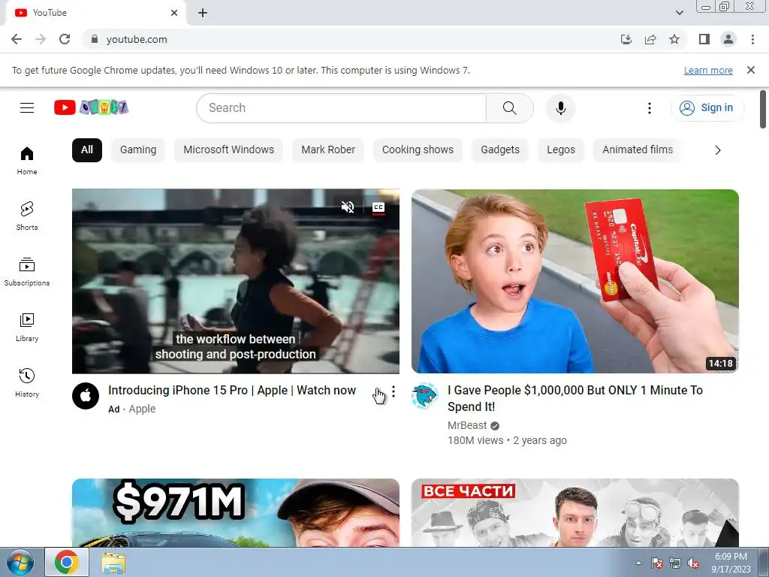
Task: Select the YouTube browser tab
Action: 95,13
